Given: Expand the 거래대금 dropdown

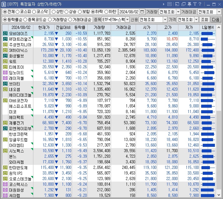Looking at the screenshot, I should coord(219,12).
